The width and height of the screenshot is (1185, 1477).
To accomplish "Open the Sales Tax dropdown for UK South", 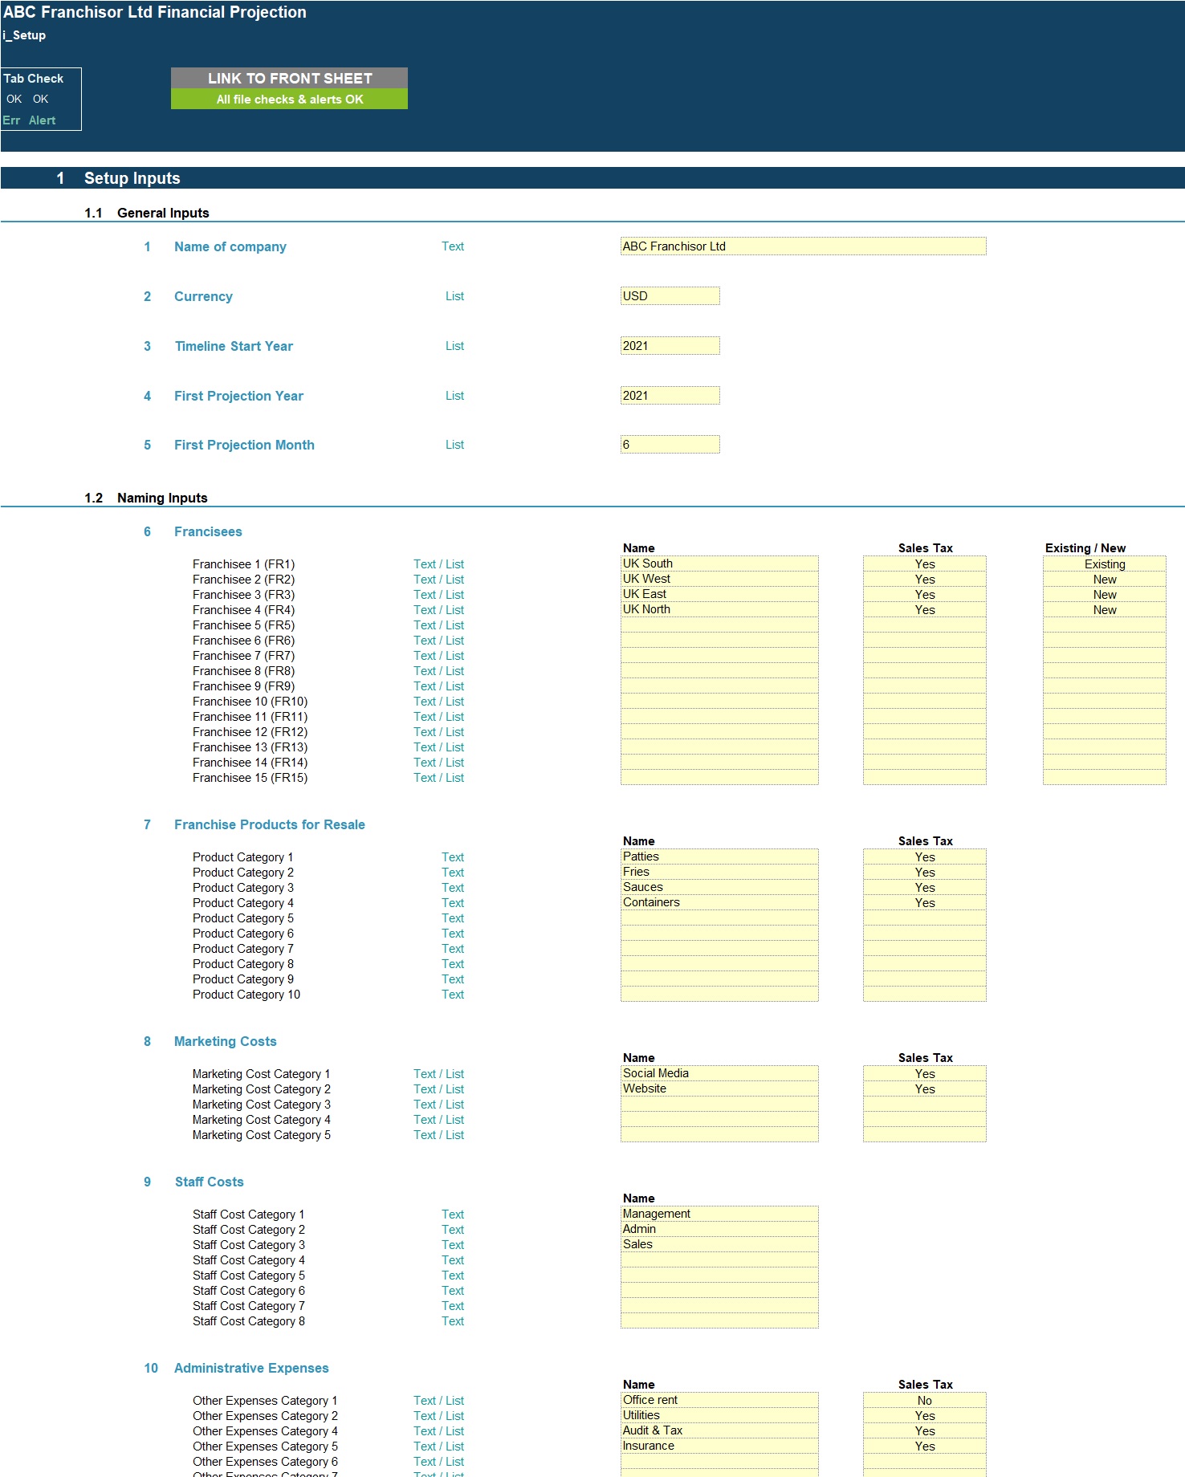I will (x=924, y=564).
